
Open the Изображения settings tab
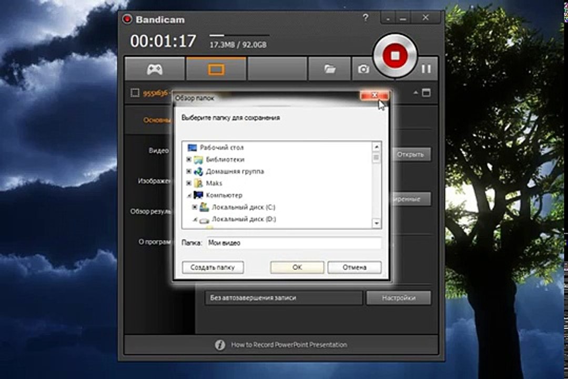[x=155, y=181]
